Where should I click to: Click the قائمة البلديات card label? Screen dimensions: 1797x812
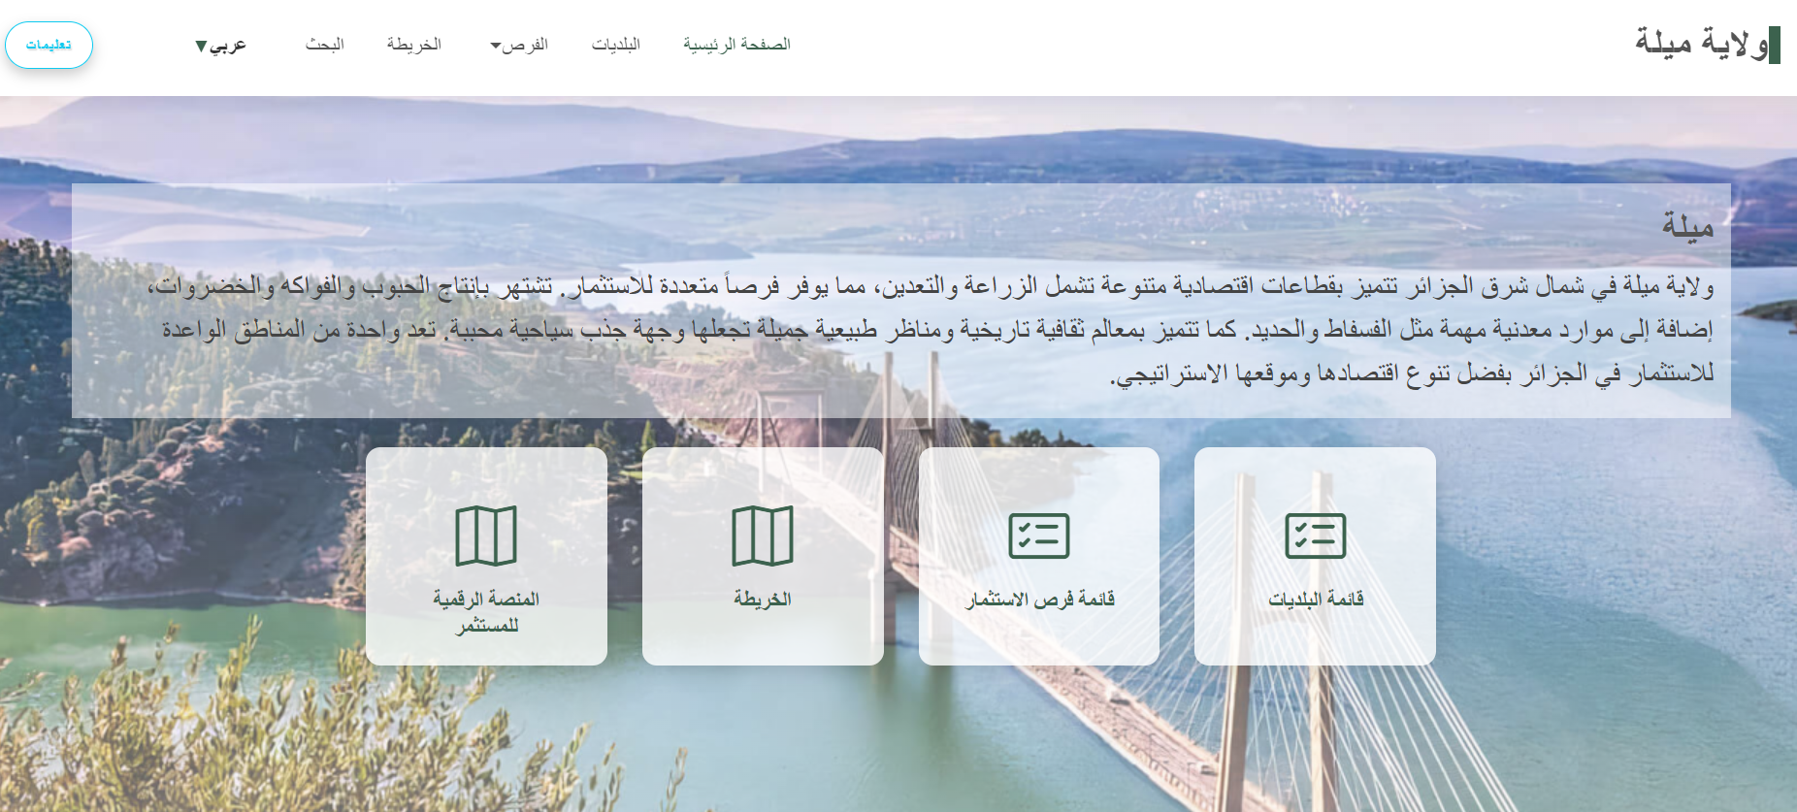(1316, 599)
